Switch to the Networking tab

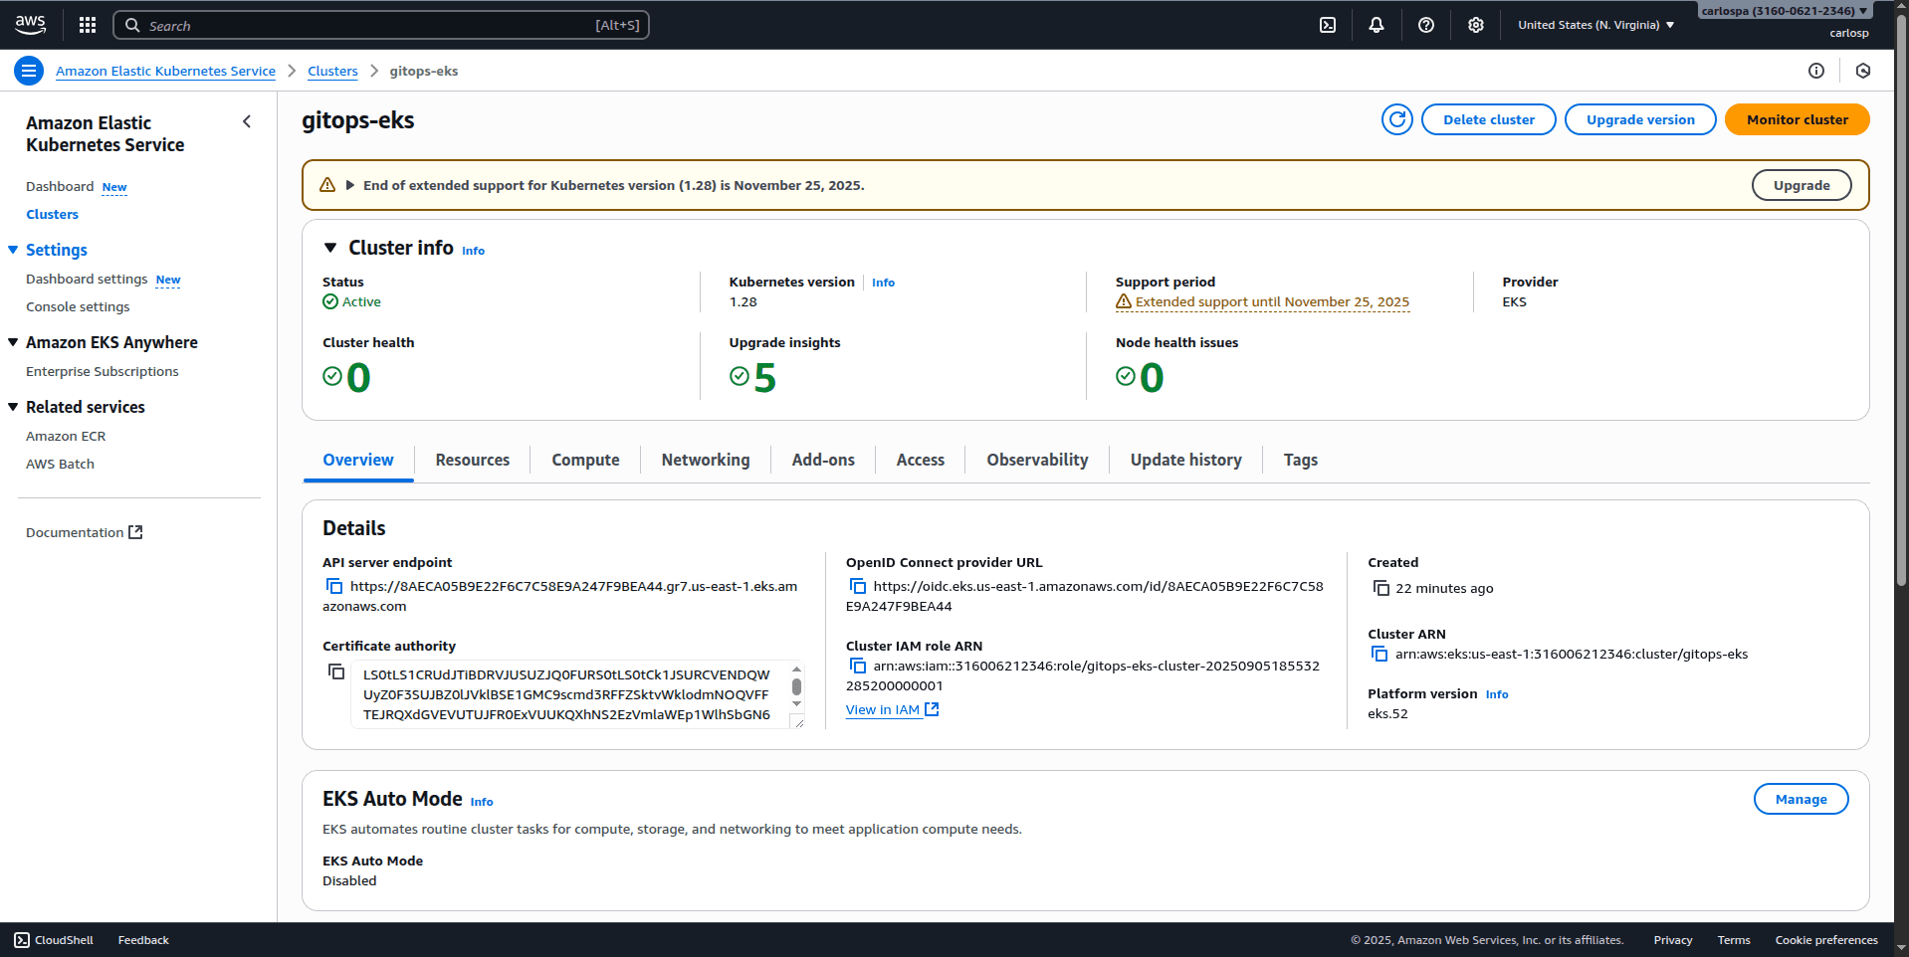(705, 460)
